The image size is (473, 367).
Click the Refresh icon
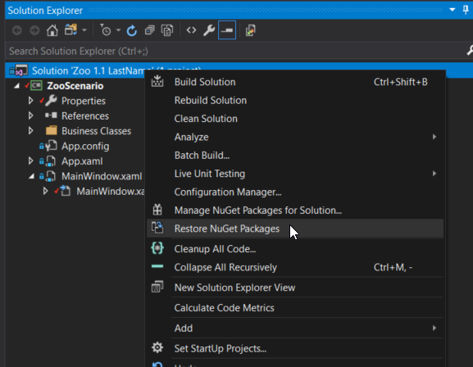131,30
